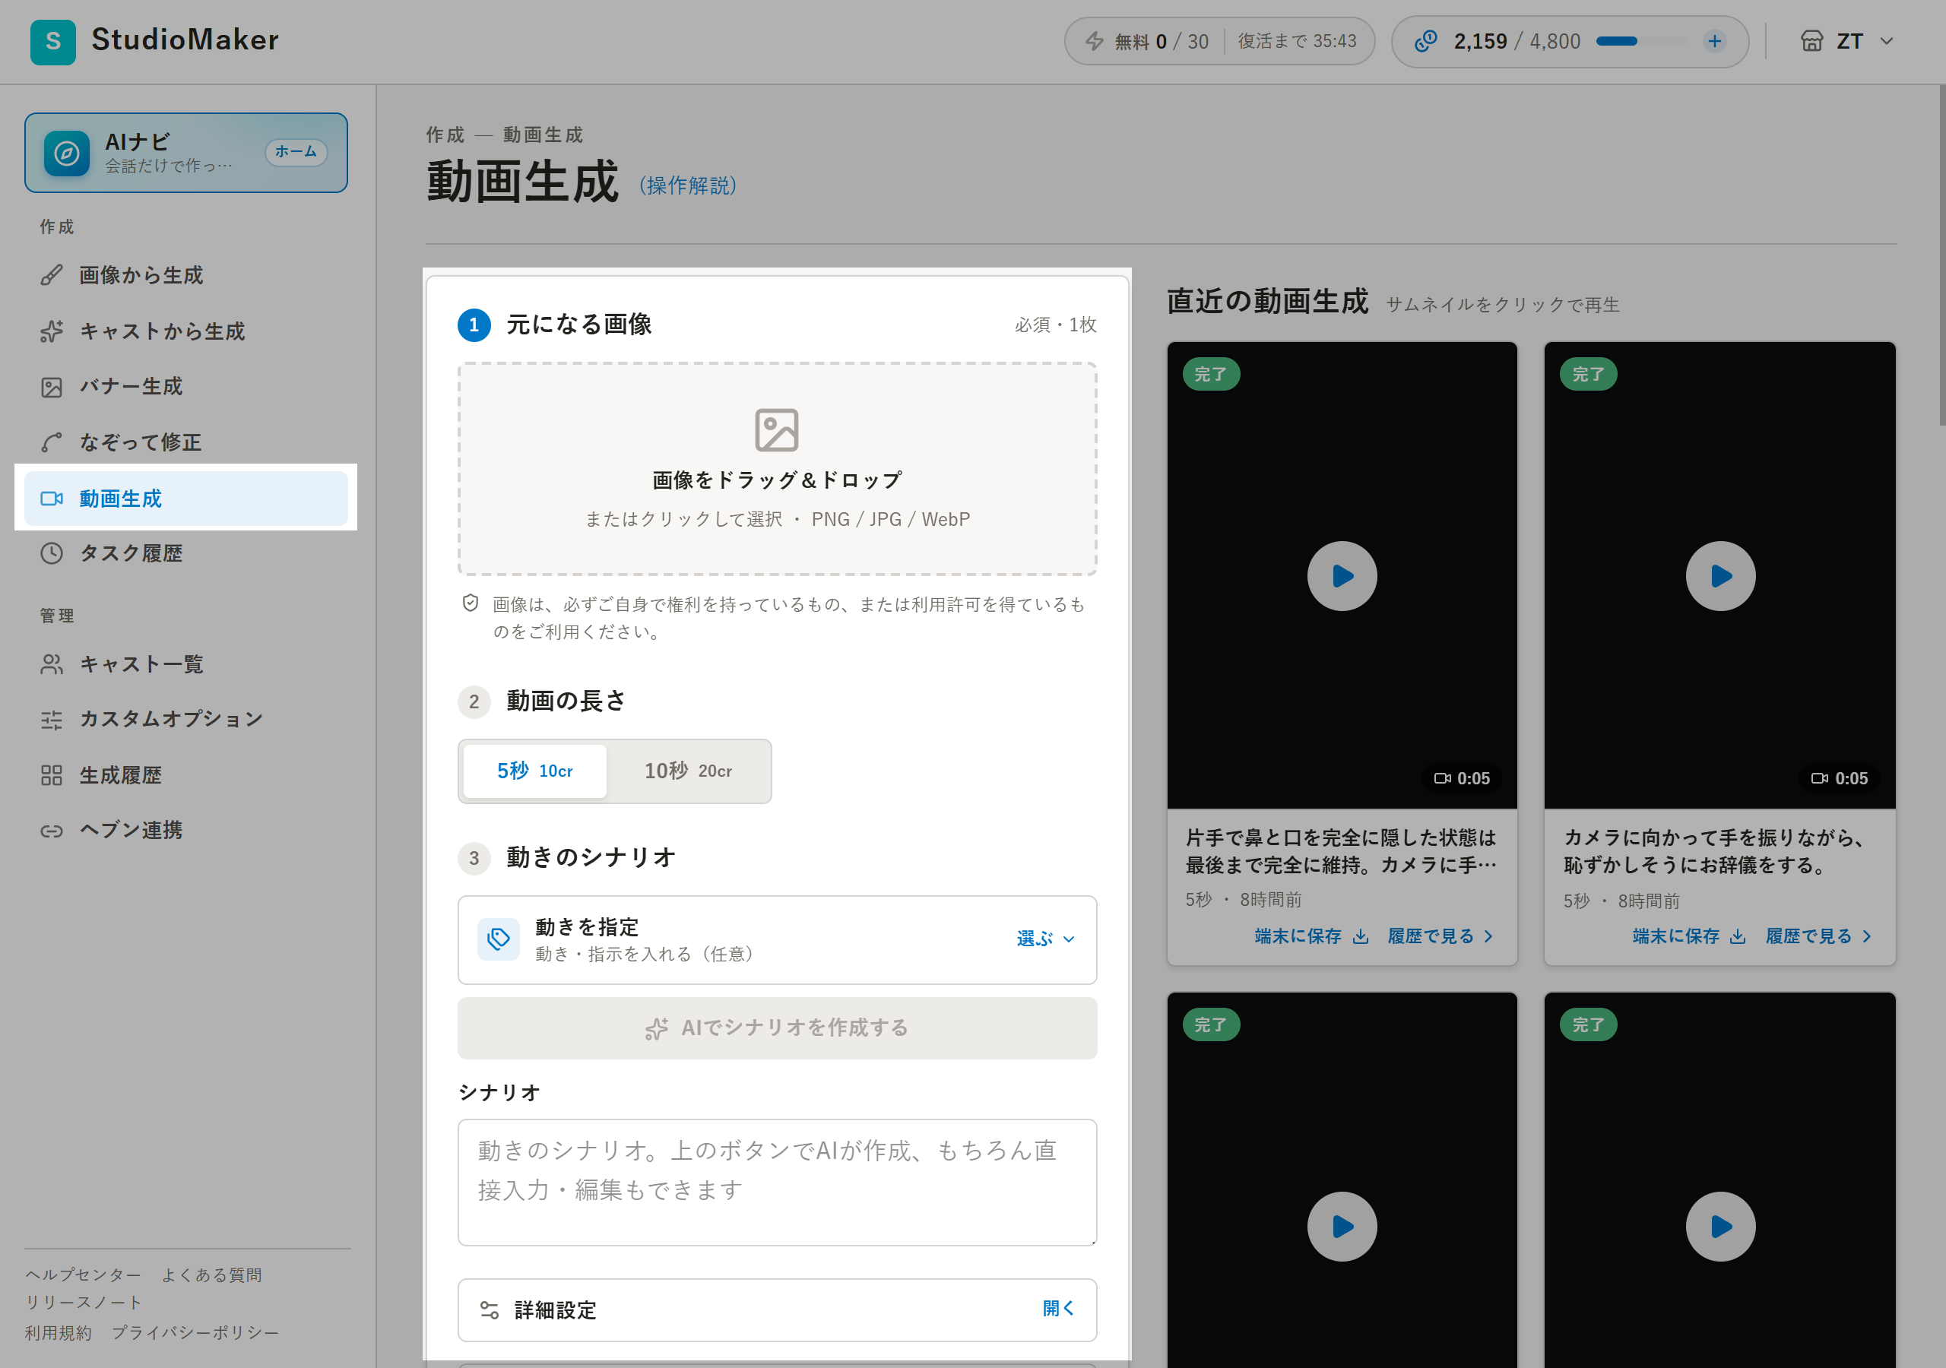Click the people icon beside キャスト一覧
Image resolution: width=1946 pixels, height=1368 pixels.
coord(52,664)
